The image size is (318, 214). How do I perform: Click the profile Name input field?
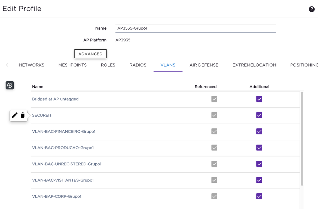coord(196,28)
